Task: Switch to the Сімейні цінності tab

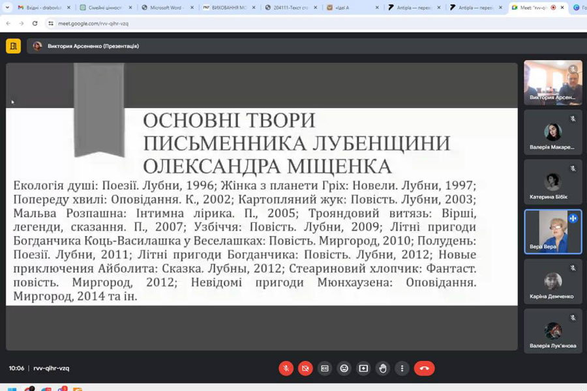Action: [106, 7]
